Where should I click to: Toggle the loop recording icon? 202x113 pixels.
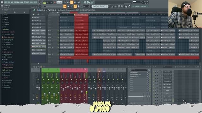point(79,2)
